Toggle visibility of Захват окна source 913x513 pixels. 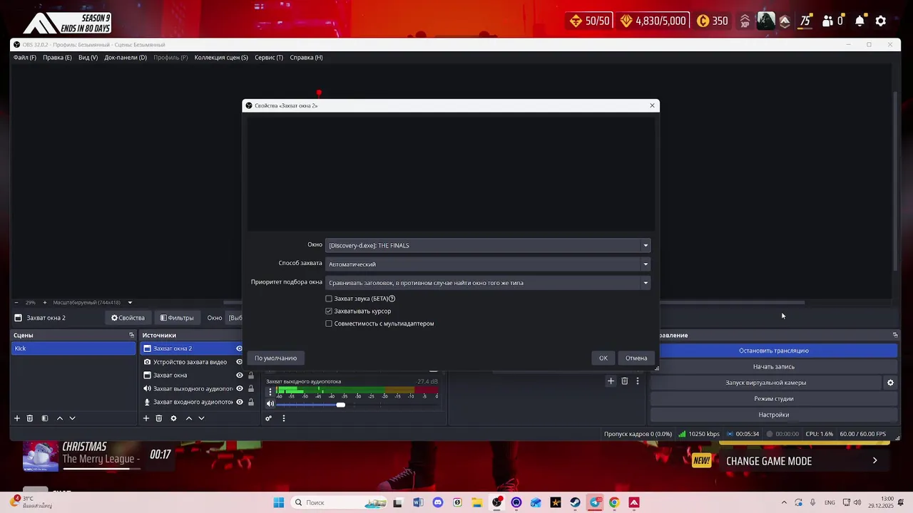tap(240, 375)
